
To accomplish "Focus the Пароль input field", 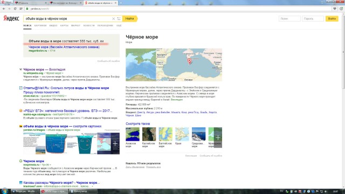I will coord(313,19).
